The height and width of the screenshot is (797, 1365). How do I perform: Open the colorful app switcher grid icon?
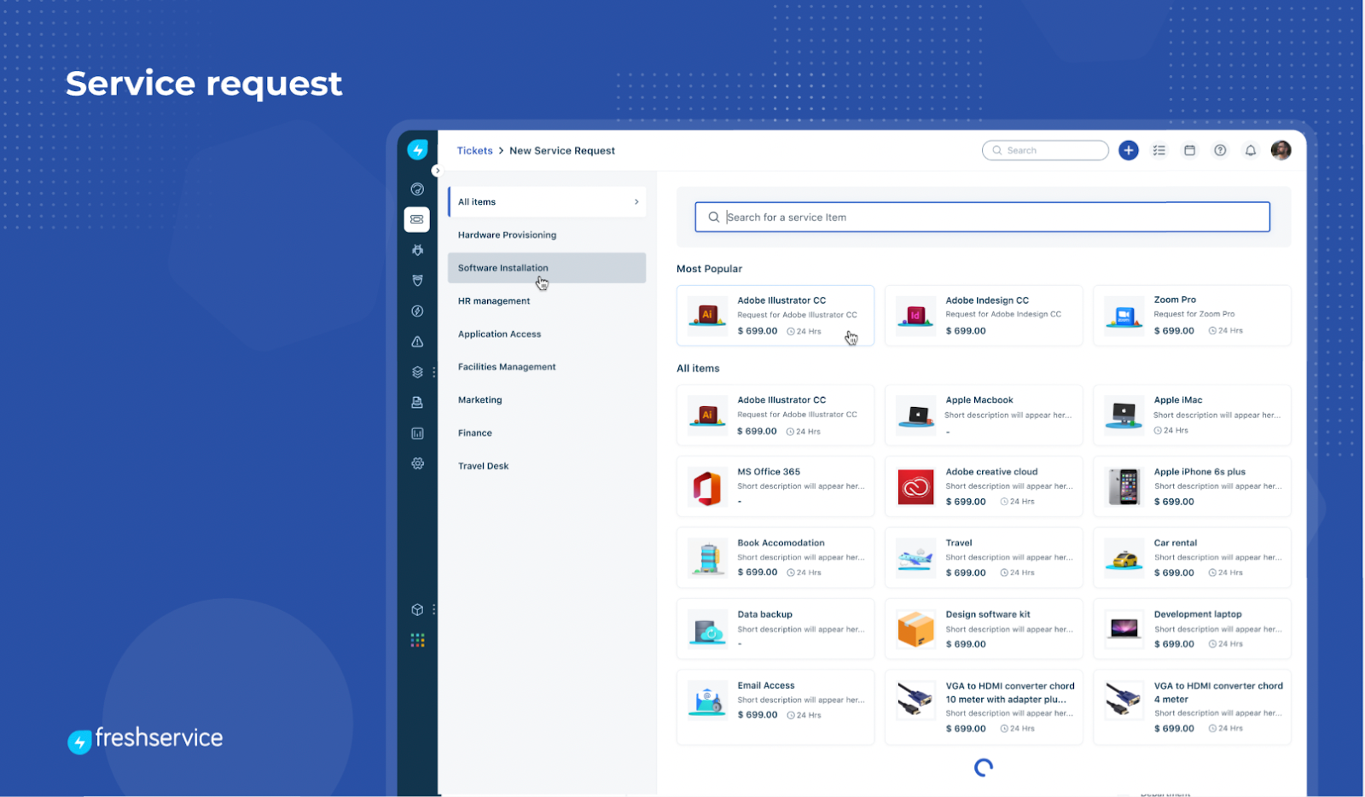point(417,640)
